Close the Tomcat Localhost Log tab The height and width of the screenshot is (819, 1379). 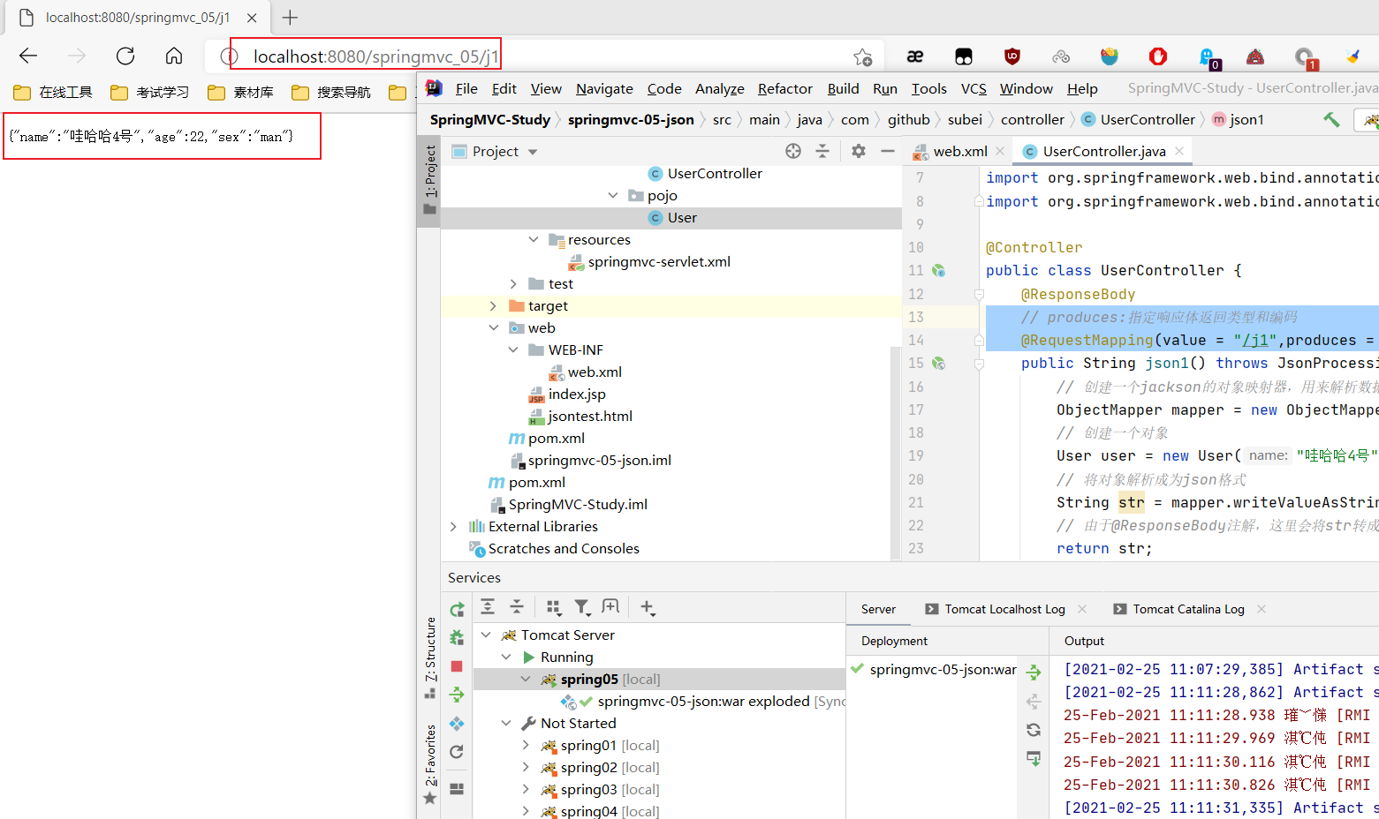click(x=1082, y=609)
